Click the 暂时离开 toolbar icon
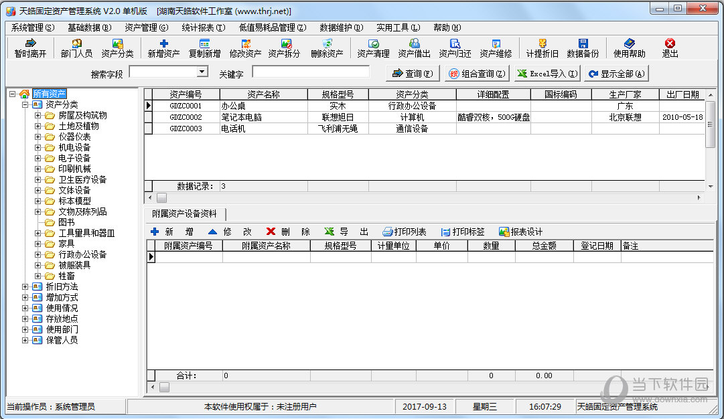Image resolution: width=724 pixels, height=419 pixels. tap(31, 48)
